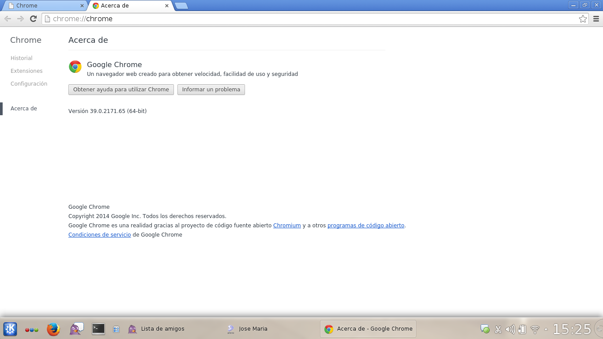Click the three colored dots activities icon
Viewport: 603px width, 339px height.
pyautogui.click(x=32, y=330)
